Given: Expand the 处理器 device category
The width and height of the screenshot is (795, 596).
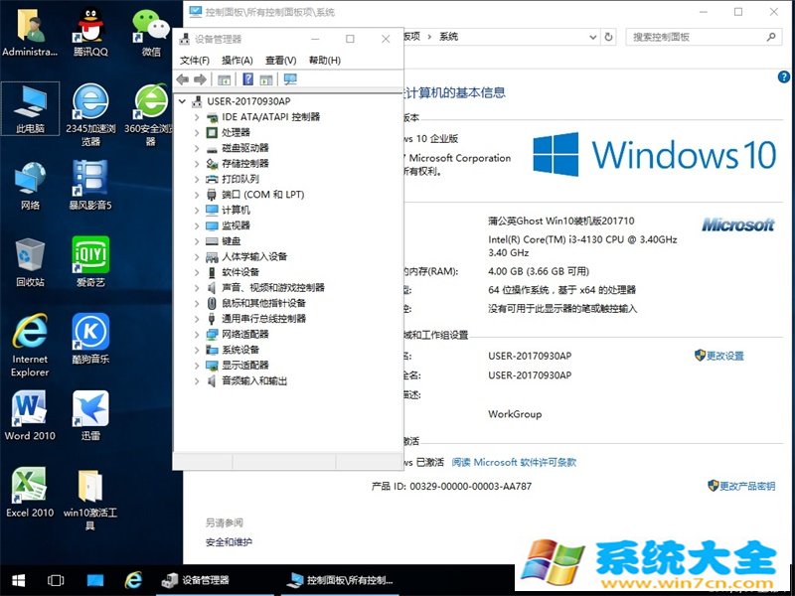Looking at the screenshot, I should pyautogui.click(x=197, y=133).
